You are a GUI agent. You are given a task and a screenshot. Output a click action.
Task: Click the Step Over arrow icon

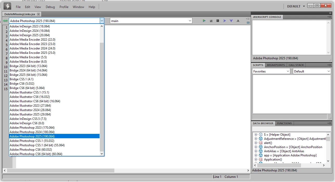(225, 21)
